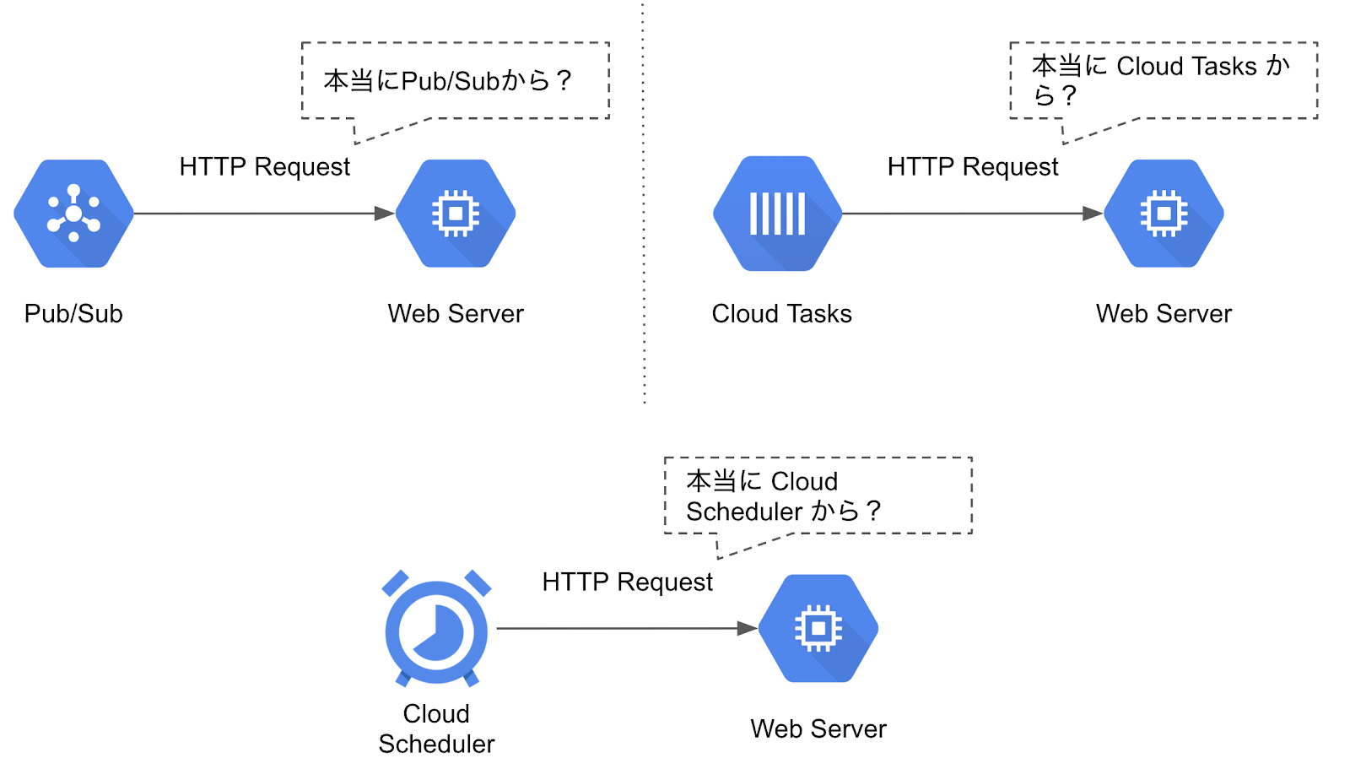Click the Pub/Sub hexagon icon

coord(73,214)
